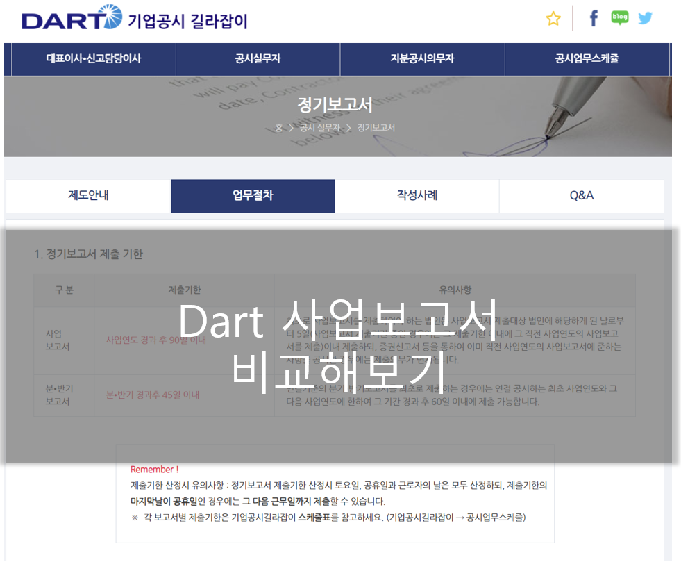Image resolution: width=681 pixels, height=571 pixels.
Task: Click Dart 사업보고서 비교해보기 overlay title
Action: tap(338, 347)
